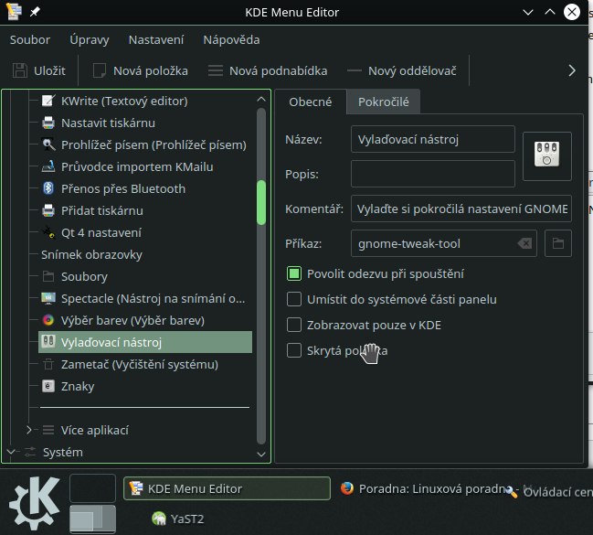Browse for command with the folder button

tap(558, 243)
